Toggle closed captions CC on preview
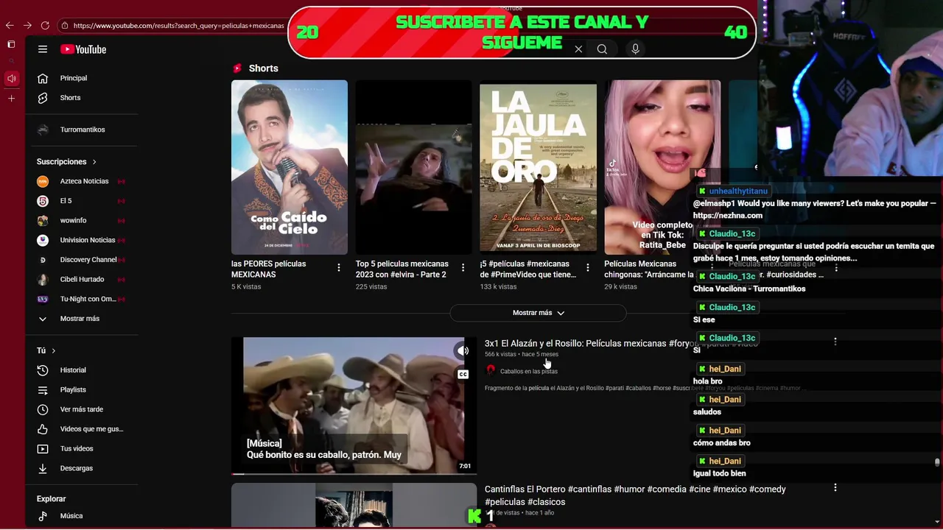The width and height of the screenshot is (943, 530). click(463, 375)
